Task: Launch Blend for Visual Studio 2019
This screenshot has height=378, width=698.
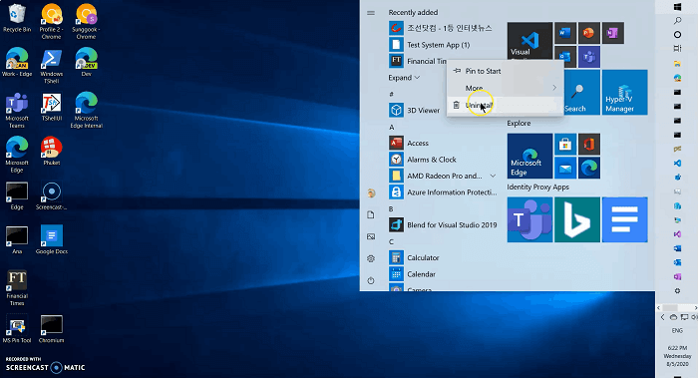Action: click(444, 224)
